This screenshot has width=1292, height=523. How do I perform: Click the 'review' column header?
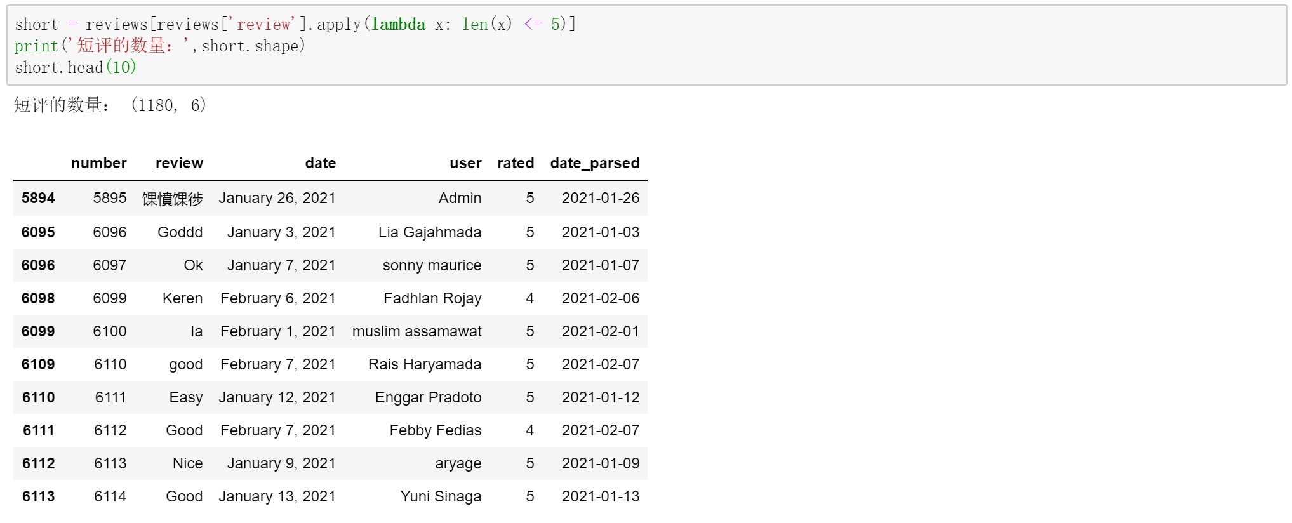[x=179, y=163]
